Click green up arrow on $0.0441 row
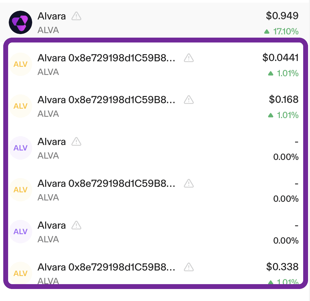 coord(270,74)
